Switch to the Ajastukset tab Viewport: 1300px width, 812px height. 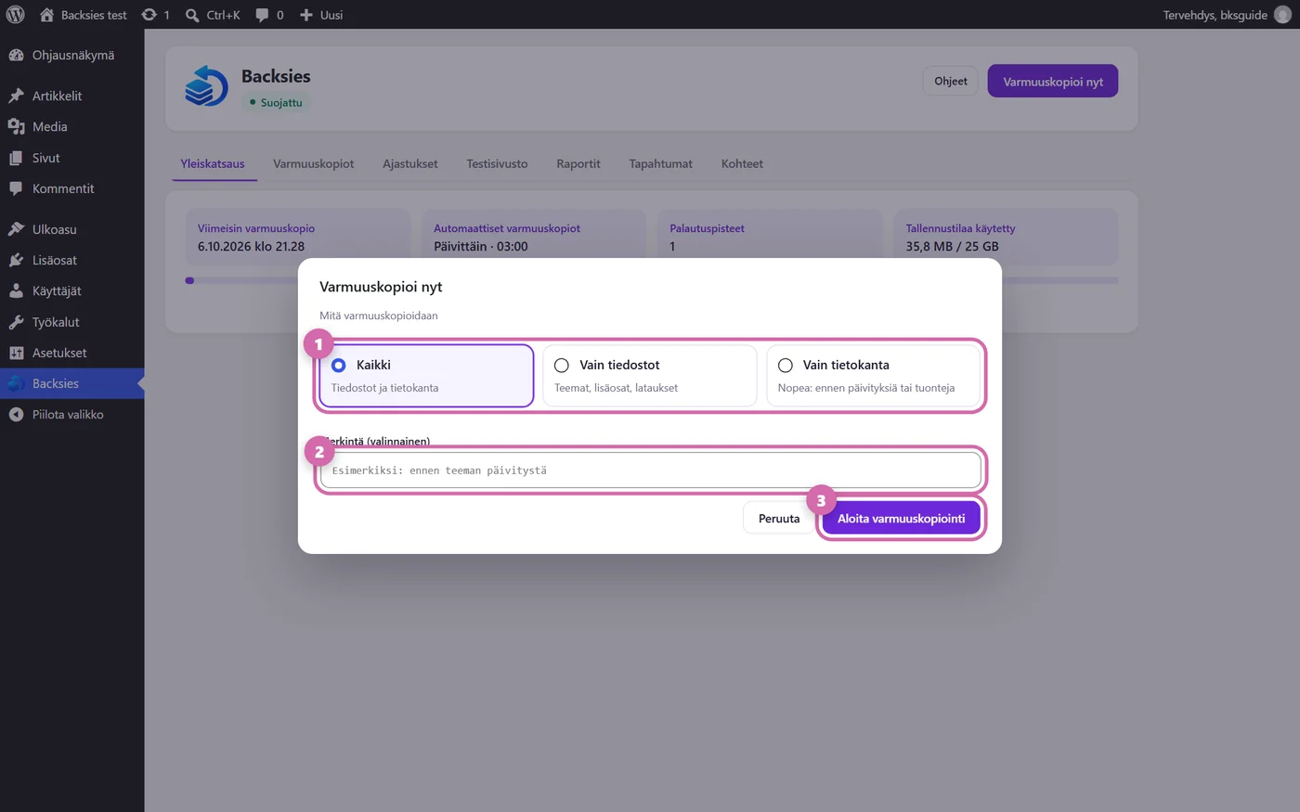[x=409, y=163]
